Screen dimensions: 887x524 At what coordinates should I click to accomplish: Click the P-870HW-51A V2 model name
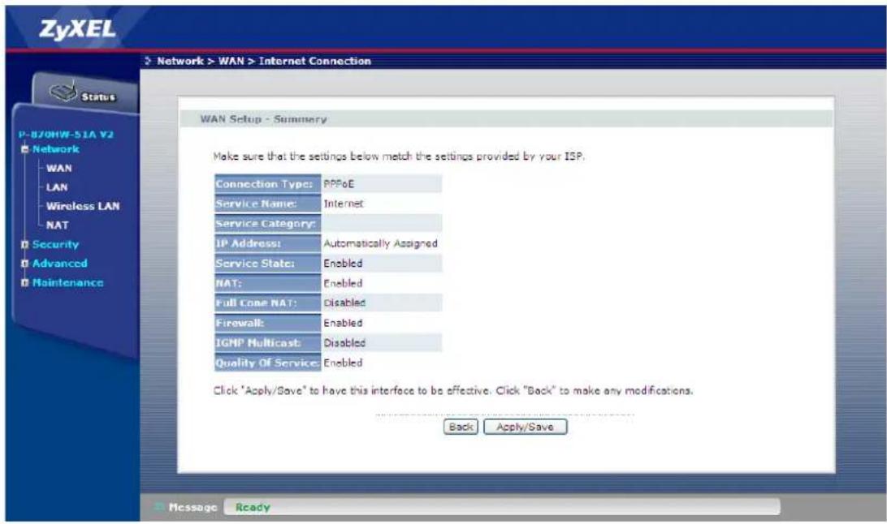66,135
